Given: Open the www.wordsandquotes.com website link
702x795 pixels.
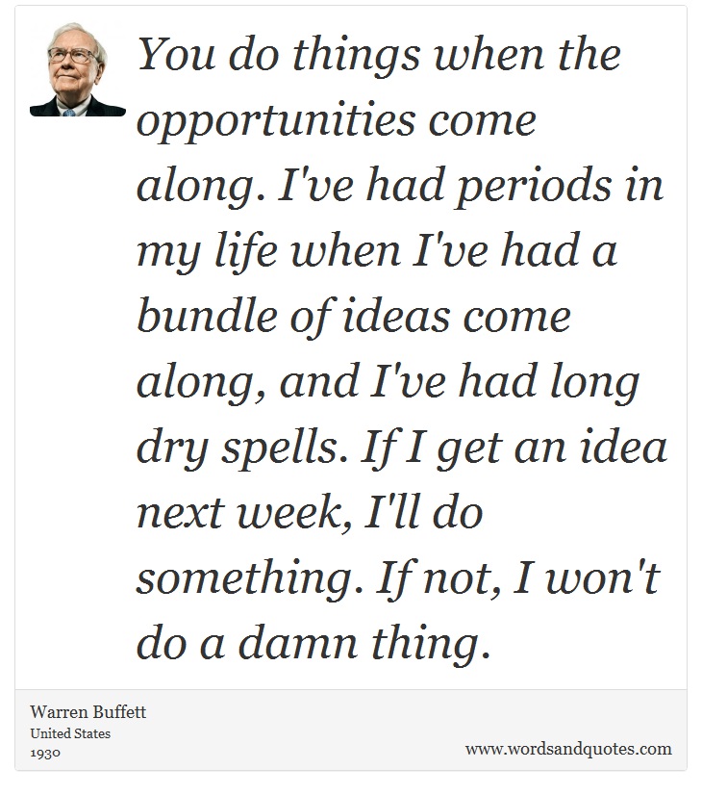Looking at the screenshot, I should (568, 749).
